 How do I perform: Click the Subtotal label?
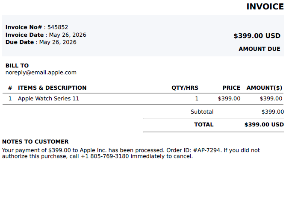tap(202, 112)
